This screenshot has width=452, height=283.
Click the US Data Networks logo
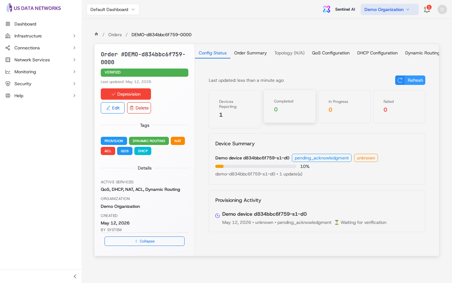pyautogui.click(x=34, y=8)
